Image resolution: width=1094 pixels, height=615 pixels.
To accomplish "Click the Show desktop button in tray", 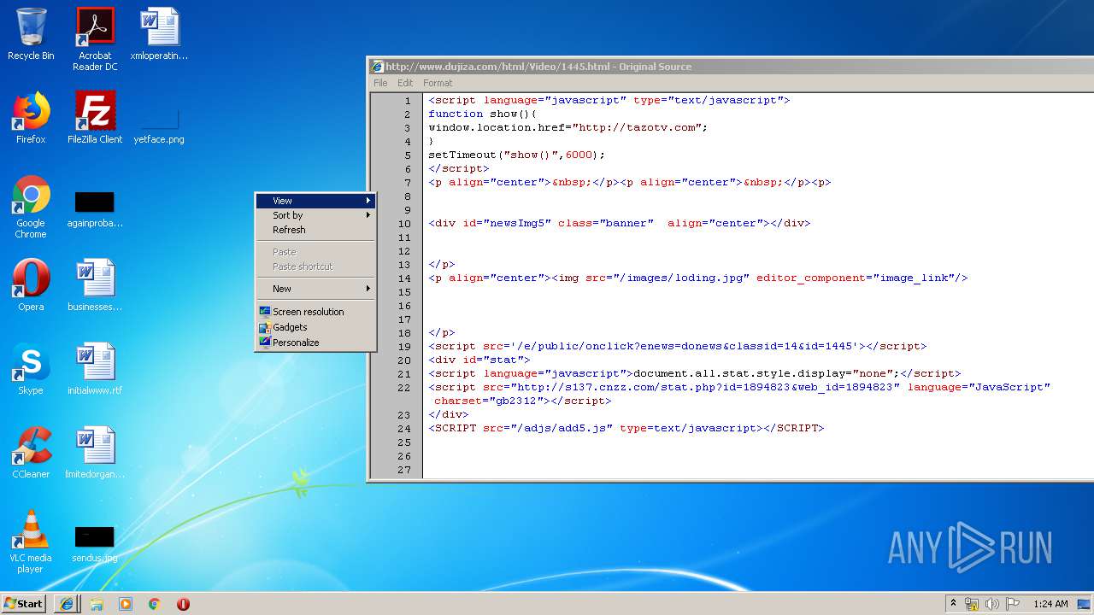I will 1084,604.
